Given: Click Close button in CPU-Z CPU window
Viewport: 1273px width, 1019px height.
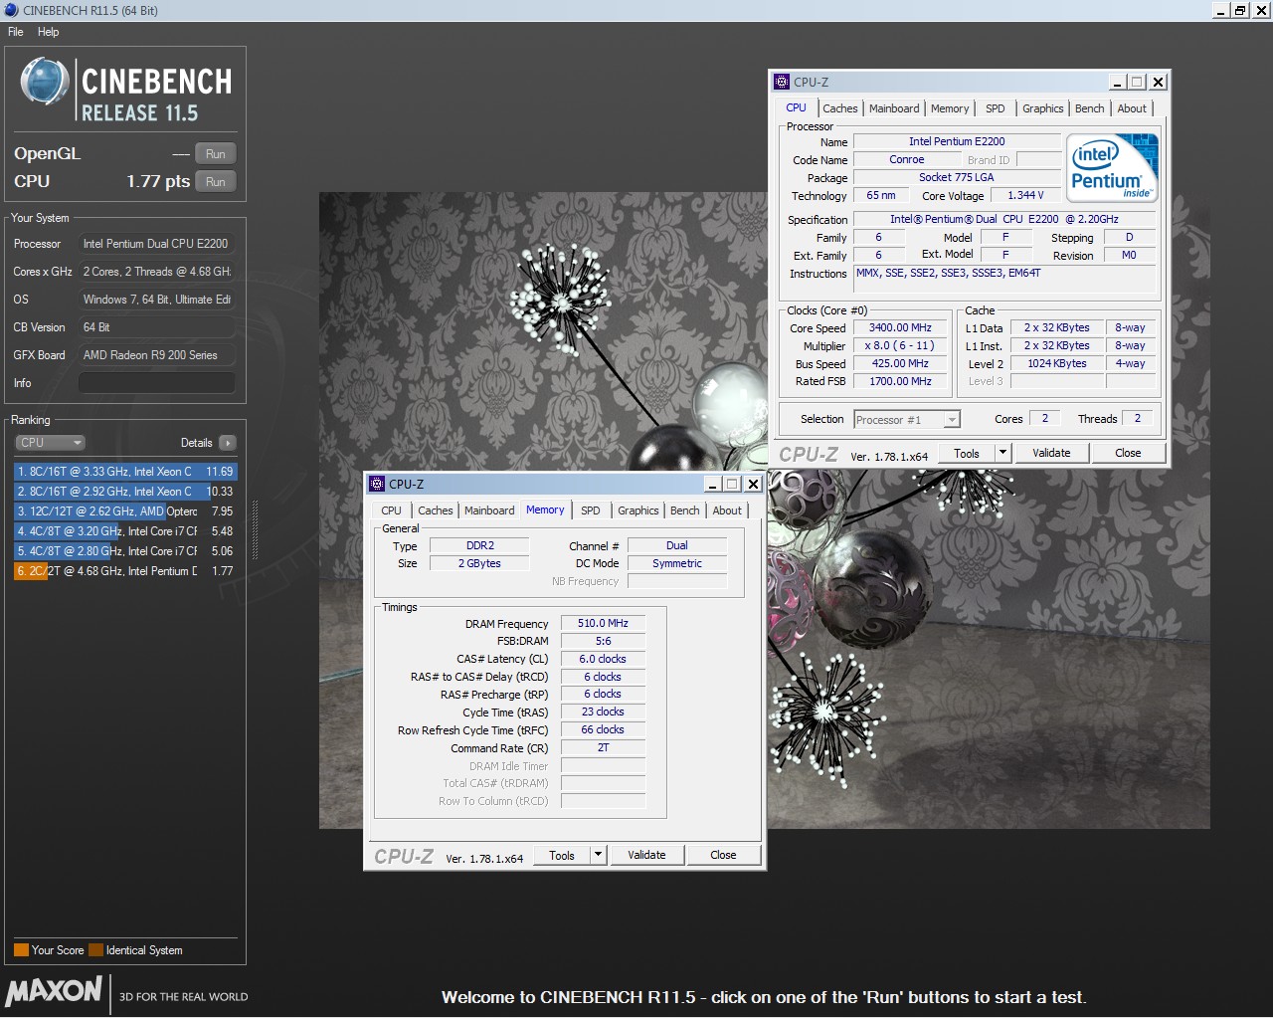Looking at the screenshot, I should pos(1128,454).
